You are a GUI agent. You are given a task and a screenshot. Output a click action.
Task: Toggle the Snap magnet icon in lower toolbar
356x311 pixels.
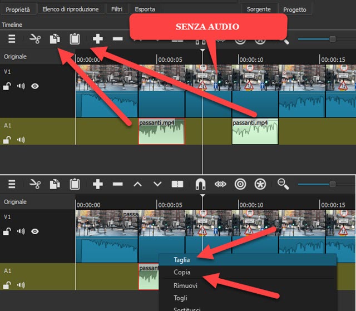[200, 184]
